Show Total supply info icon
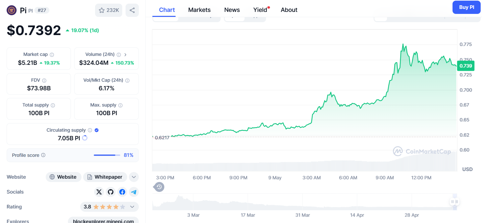This screenshot has width=482, height=223. [x=53, y=105]
